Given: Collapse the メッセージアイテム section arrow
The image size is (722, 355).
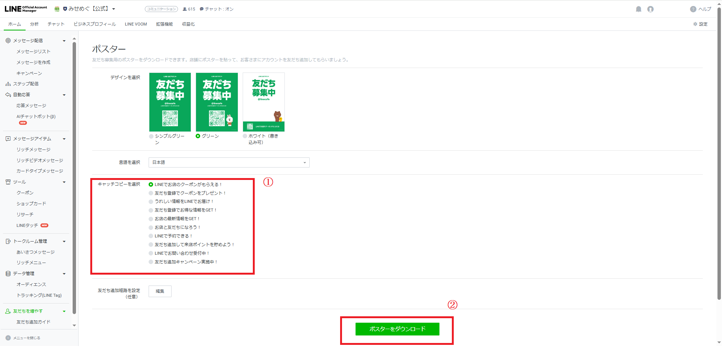Looking at the screenshot, I should click(64, 139).
